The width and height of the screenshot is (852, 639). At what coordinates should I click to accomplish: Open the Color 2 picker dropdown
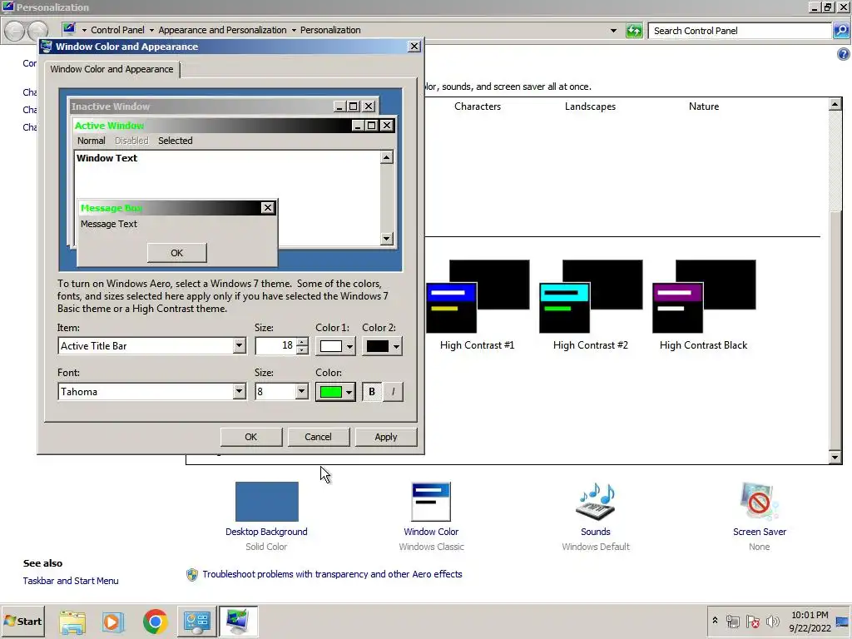point(396,346)
